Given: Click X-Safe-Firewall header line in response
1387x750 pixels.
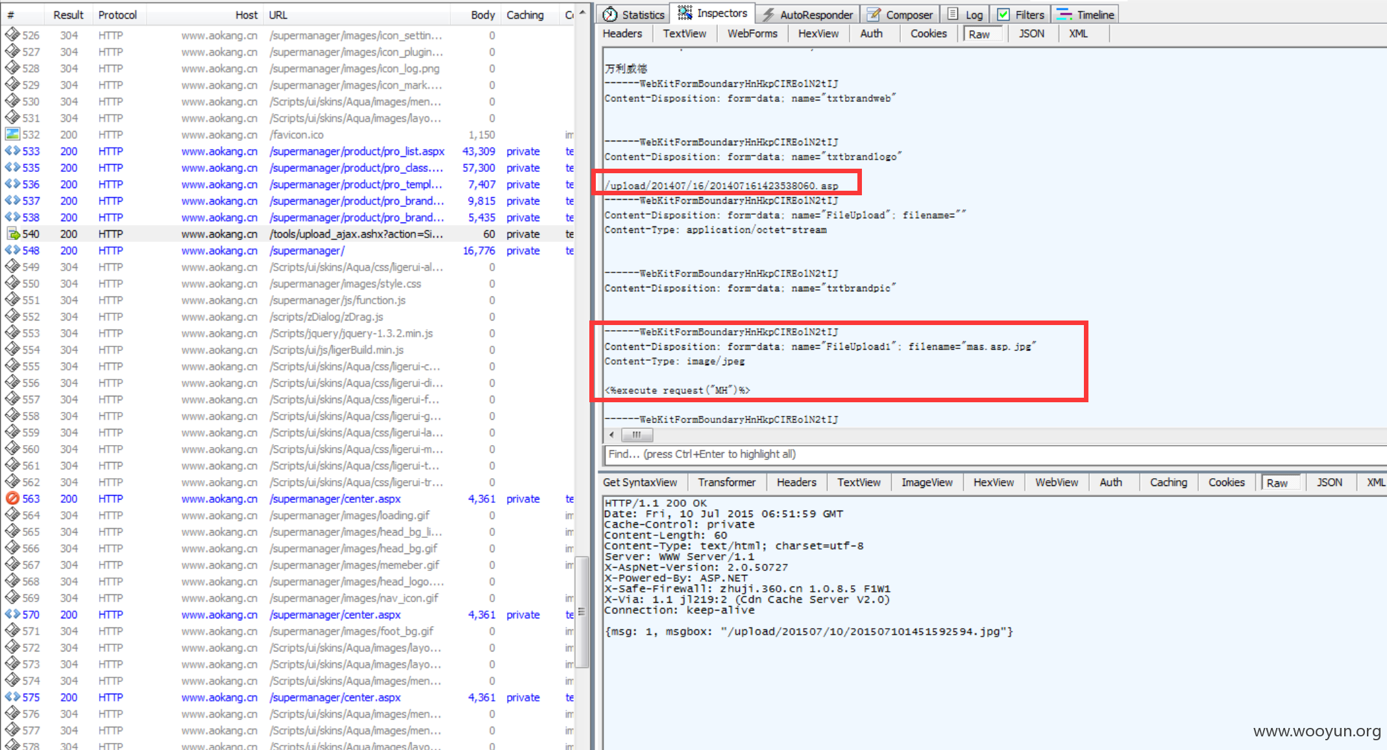Looking at the screenshot, I should (747, 589).
